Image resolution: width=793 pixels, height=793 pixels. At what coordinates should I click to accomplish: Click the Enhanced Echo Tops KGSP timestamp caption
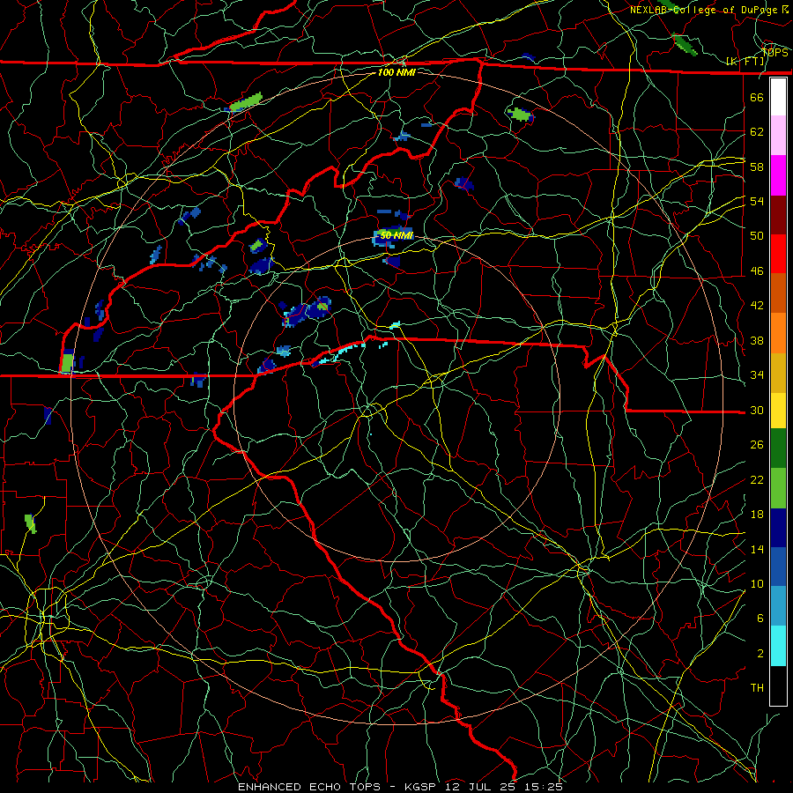pos(400,787)
